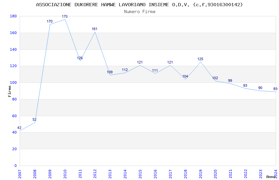Click the Anno x-axis label
The height and width of the screenshot is (180, 279).
pyautogui.click(x=271, y=177)
